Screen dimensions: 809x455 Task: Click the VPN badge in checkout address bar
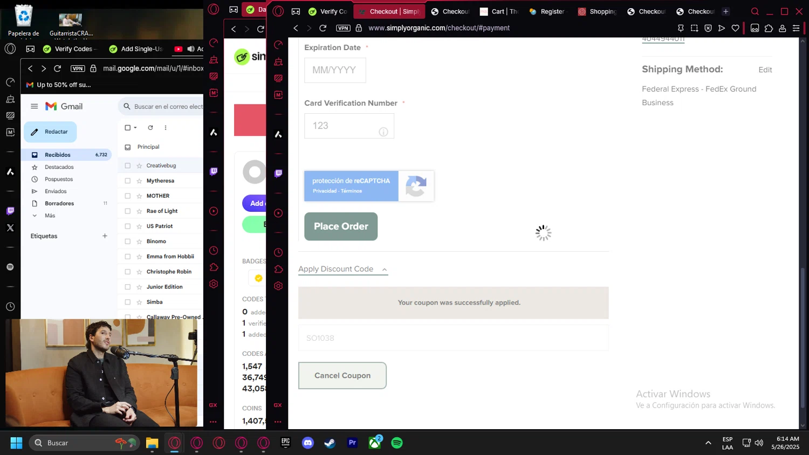[343, 28]
